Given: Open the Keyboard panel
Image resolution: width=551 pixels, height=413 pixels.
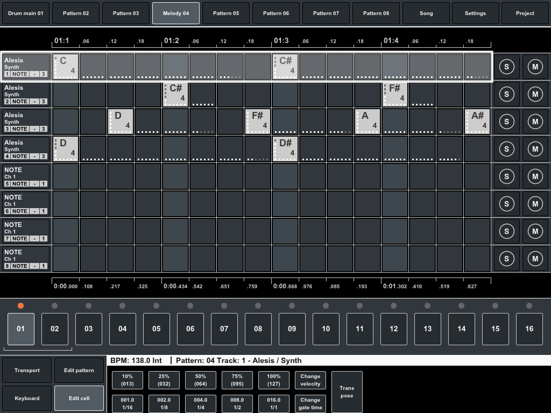Looking at the screenshot, I should tap(26, 398).
